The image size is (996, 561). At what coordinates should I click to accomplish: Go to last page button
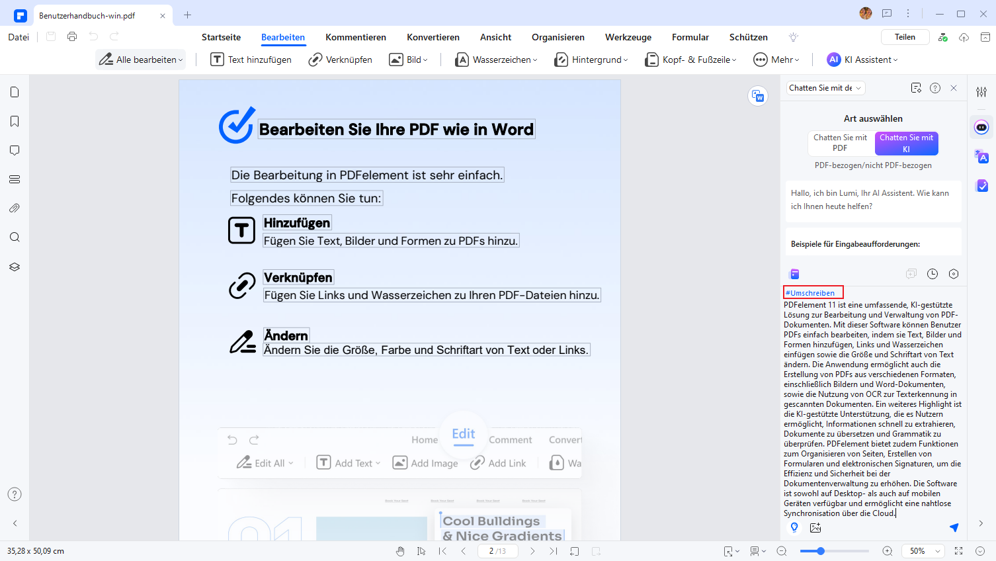click(x=554, y=551)
